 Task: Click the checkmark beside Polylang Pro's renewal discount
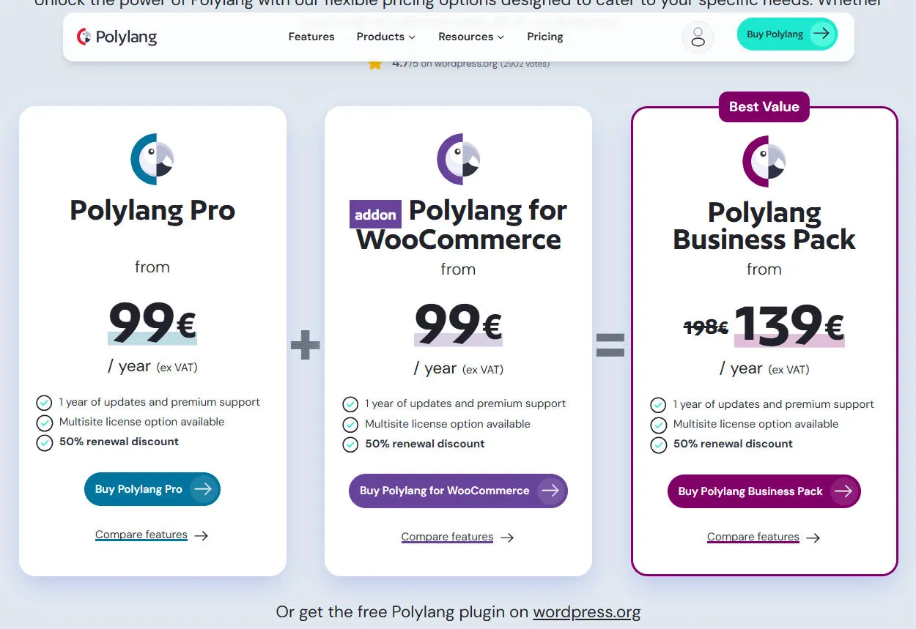(45, 442)
